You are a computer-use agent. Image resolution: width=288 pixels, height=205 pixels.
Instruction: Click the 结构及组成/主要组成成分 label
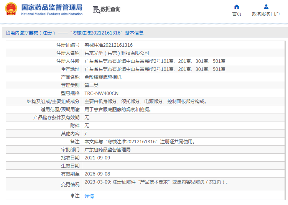[53, 102]
